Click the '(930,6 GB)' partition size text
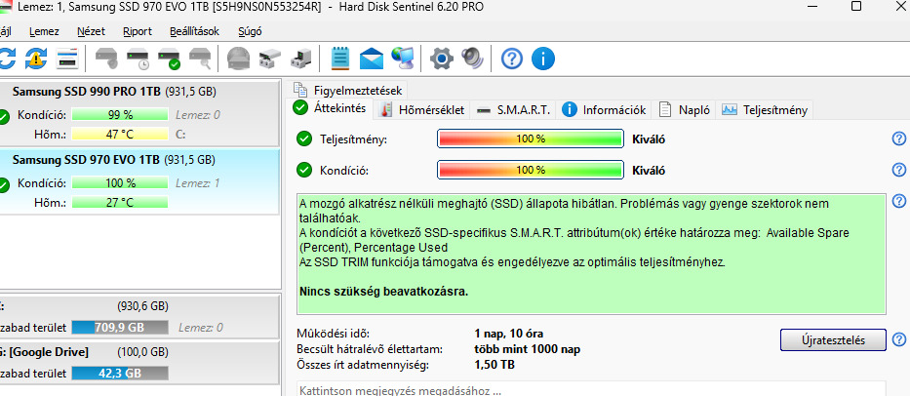Image resolution: width=910 pixels, height=396 pixels. pos(142,306)
